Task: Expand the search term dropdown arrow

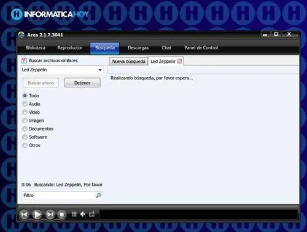Action: tap(100, 70)
